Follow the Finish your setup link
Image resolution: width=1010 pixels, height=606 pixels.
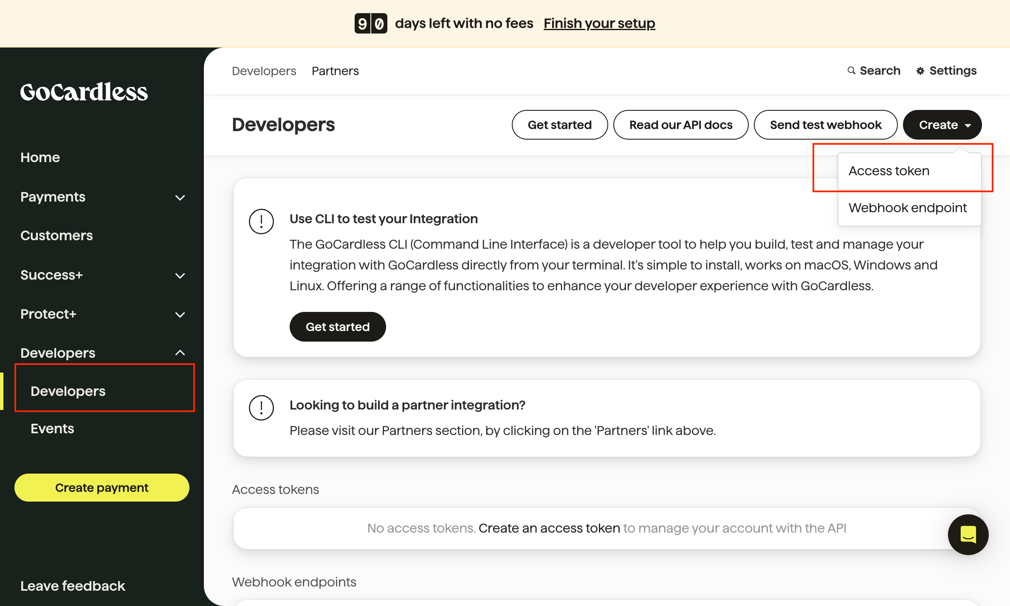click(x=599, y=23)
